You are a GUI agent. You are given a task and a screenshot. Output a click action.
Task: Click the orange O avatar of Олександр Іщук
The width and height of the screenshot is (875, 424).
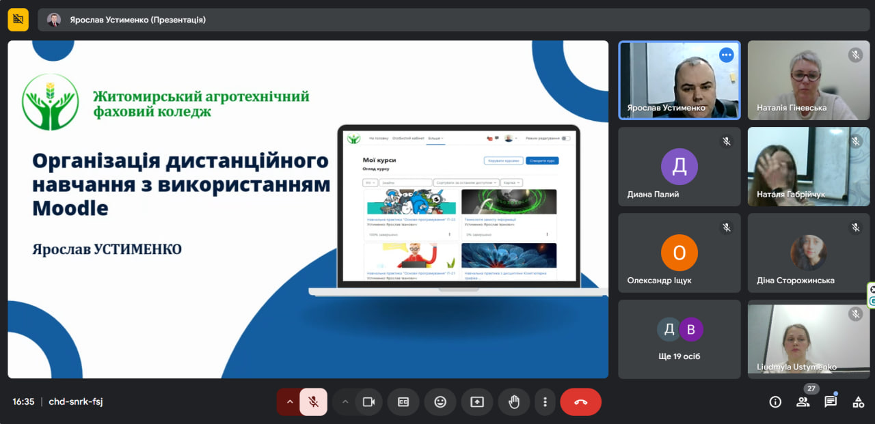[679, 253]
